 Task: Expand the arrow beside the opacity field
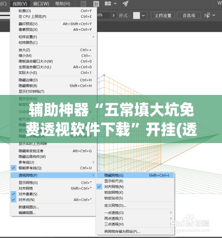point(114,15)
